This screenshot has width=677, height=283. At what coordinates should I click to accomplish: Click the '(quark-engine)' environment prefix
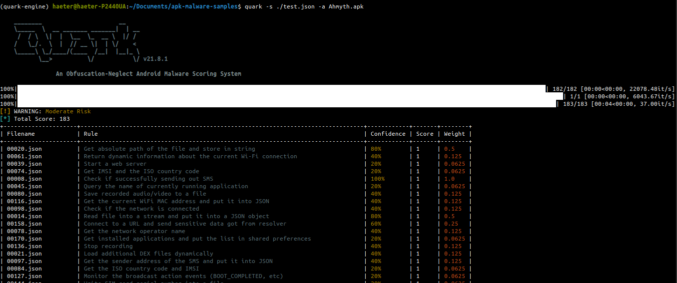(x=24, y=6)
